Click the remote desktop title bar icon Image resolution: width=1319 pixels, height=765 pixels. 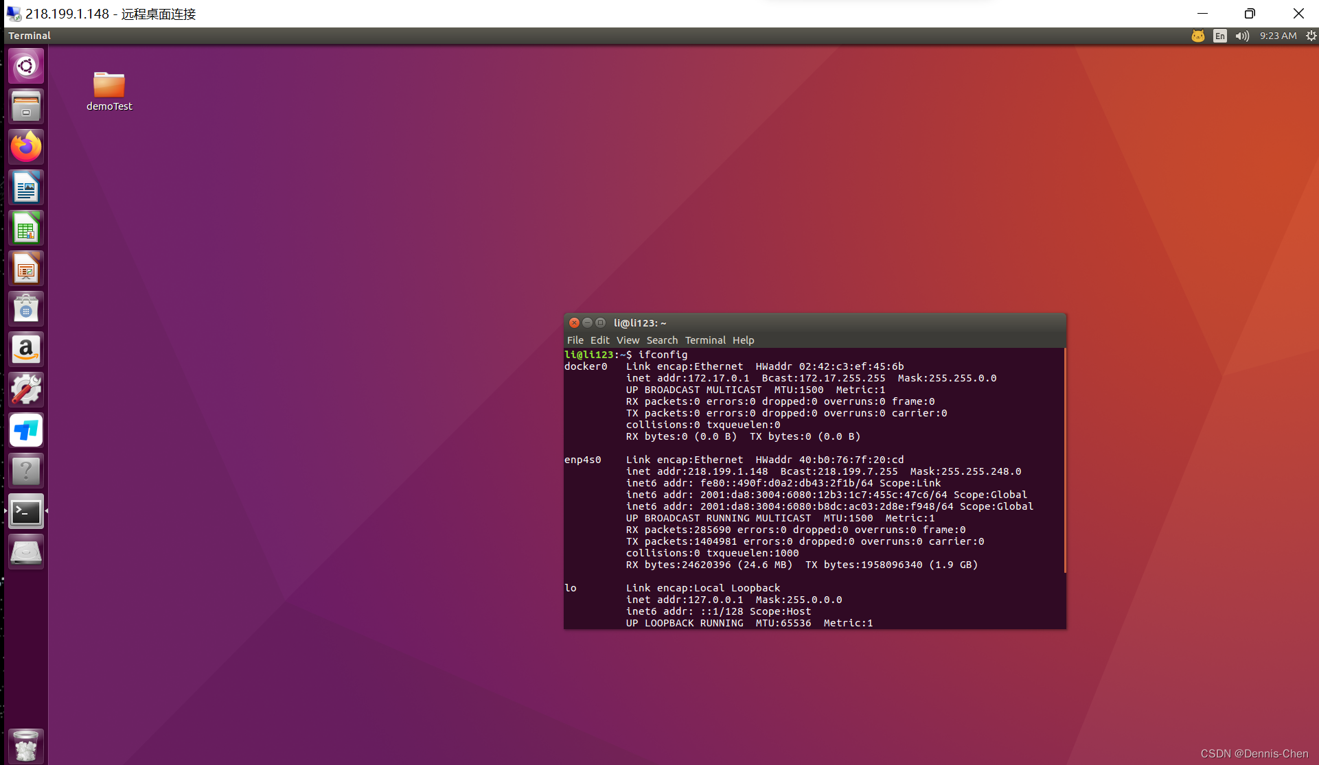pos(14,14)
